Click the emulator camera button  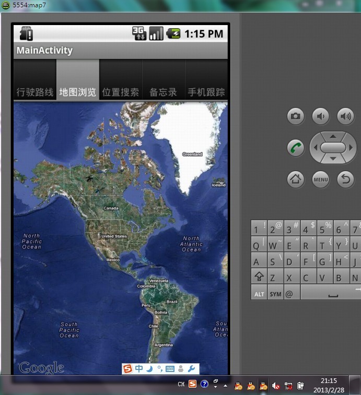(x=296, y=116)
